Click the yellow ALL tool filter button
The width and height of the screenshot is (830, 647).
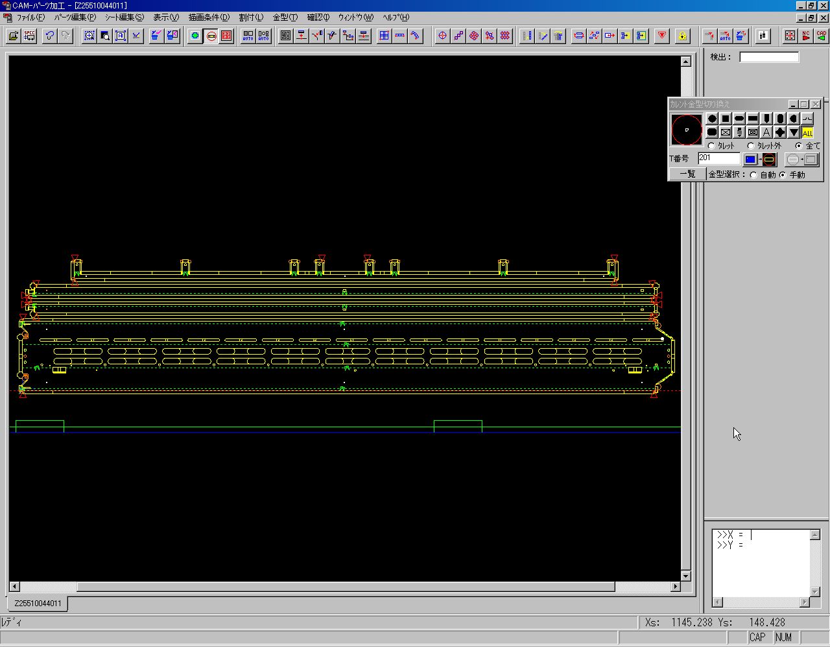click(x=807, y=132)
